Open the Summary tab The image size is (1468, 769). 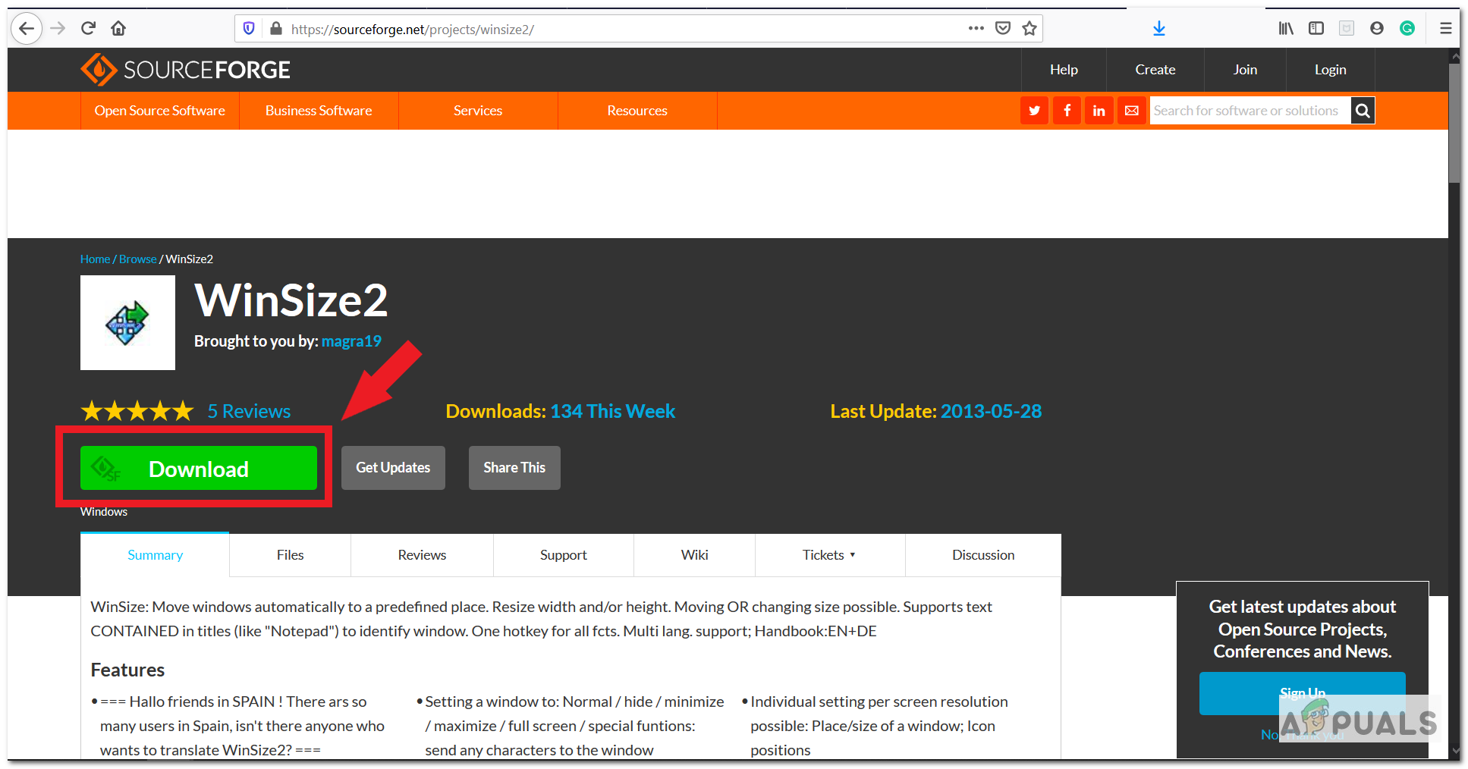point(155,555)
